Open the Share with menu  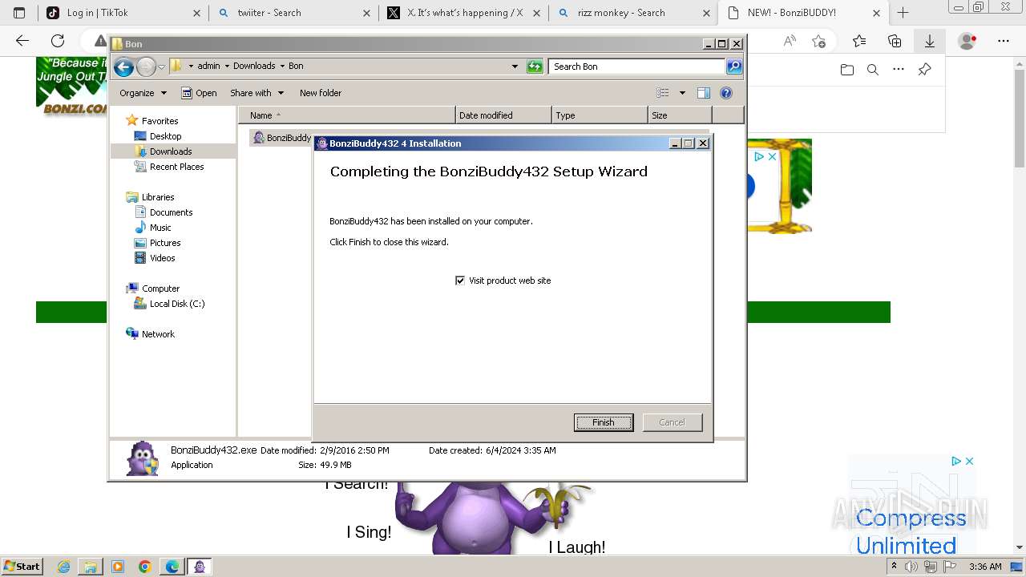coord(256,93)
